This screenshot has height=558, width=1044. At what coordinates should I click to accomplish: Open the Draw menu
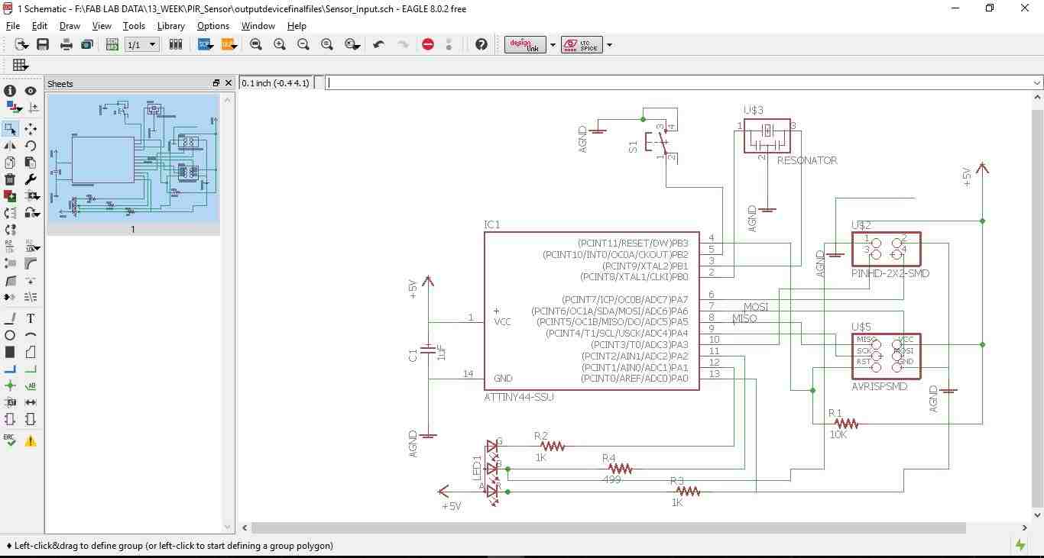point(70,26)
